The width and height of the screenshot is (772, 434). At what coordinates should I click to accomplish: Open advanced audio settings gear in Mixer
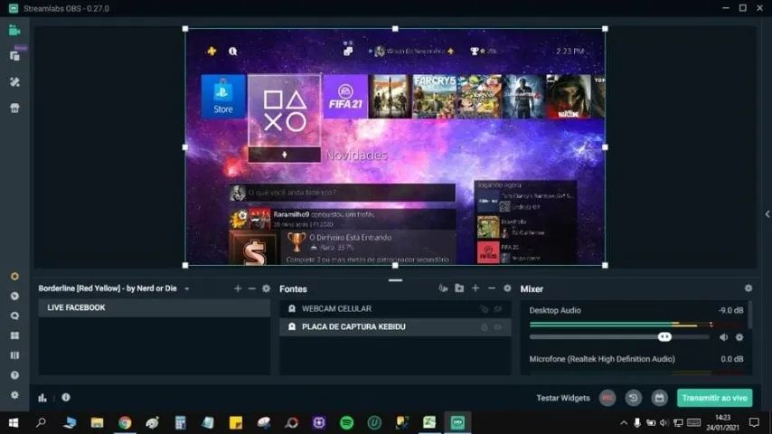point(748,288)
